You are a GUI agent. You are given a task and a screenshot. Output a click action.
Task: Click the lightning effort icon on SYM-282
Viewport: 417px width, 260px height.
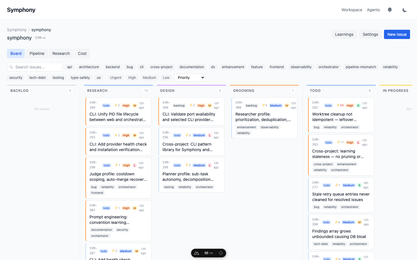coord(338,105)
